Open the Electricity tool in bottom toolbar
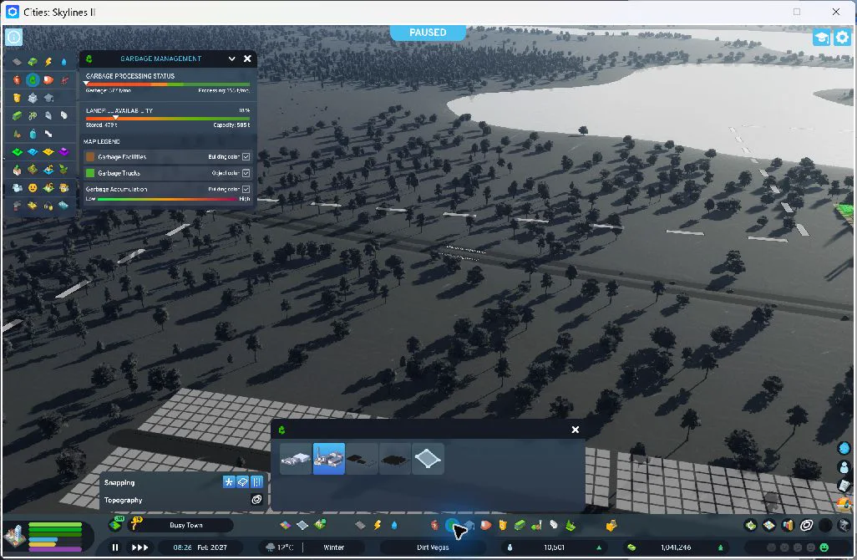The image size is (857, 560). [x=377, y=525]
